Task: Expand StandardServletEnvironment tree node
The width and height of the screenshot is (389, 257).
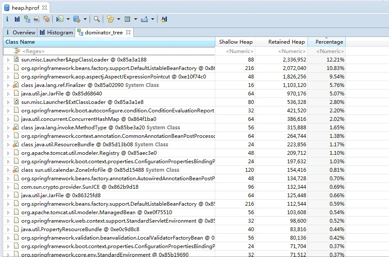Action: (8, 221)
